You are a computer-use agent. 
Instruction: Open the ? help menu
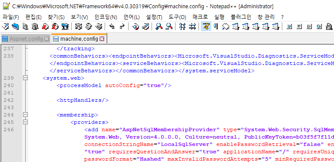(x=282, y=17)
